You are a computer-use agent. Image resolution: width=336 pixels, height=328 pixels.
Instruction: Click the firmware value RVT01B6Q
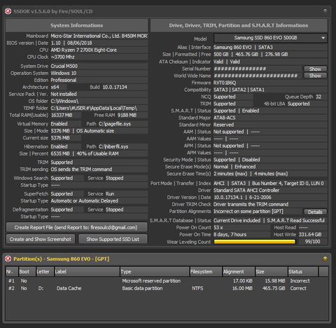point(225,83)
